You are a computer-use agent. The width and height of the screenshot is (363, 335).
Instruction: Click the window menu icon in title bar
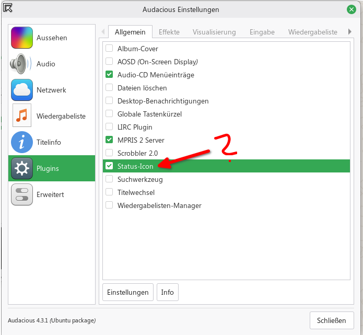coord(8,9)
